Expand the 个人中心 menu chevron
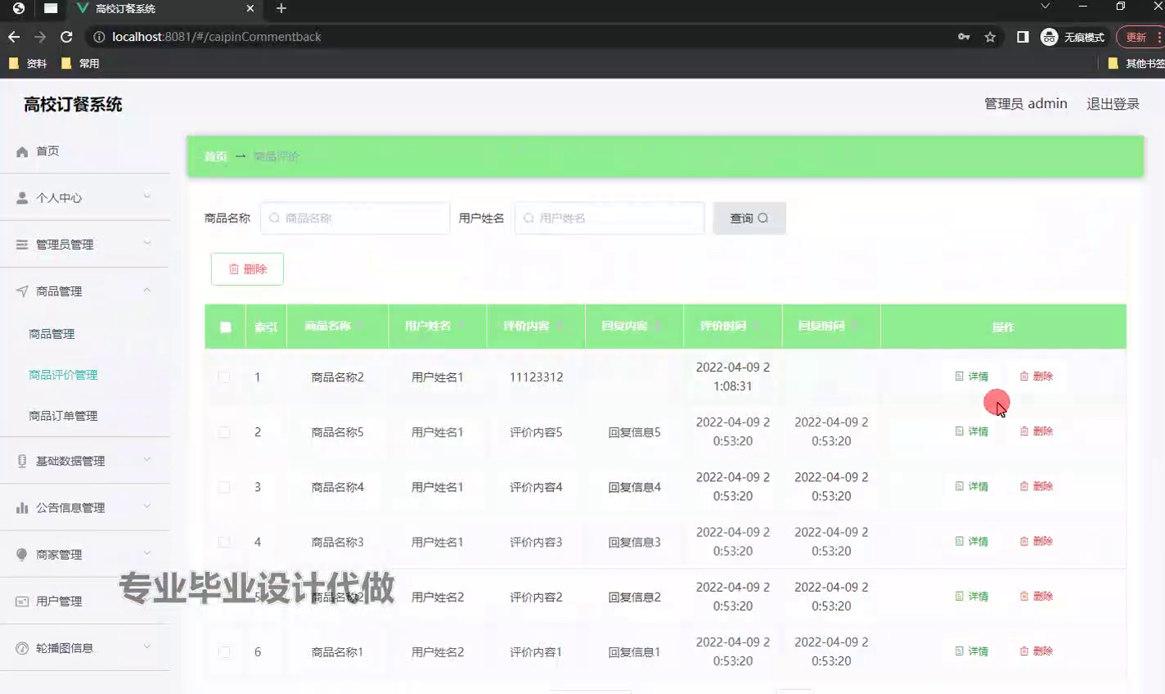 coord(147,196)
